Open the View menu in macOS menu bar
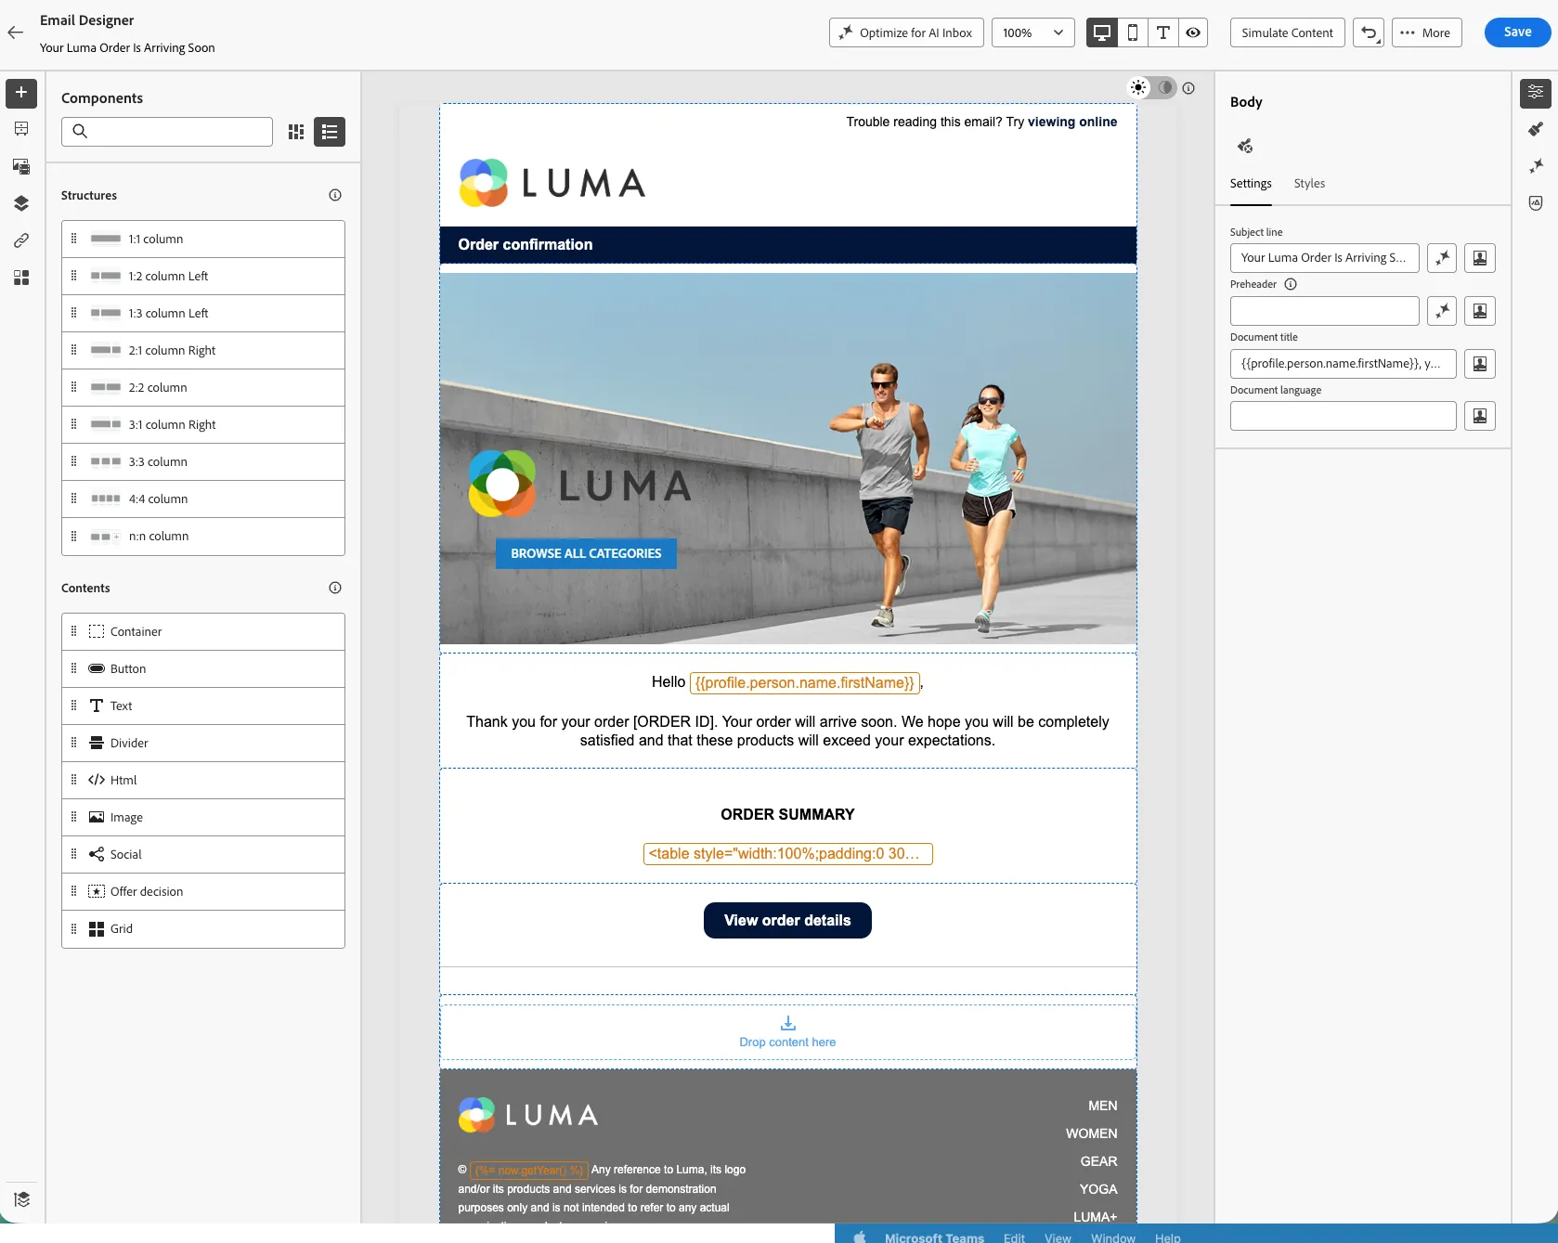The width and height of the screenshot is (1558, 1243). pos(1058,1237)
